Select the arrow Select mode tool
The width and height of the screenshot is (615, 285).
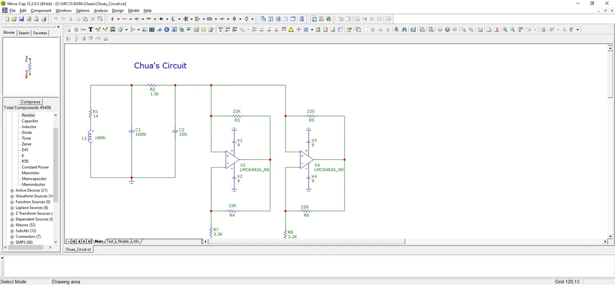pyautogui.click(x=69, y=30)
